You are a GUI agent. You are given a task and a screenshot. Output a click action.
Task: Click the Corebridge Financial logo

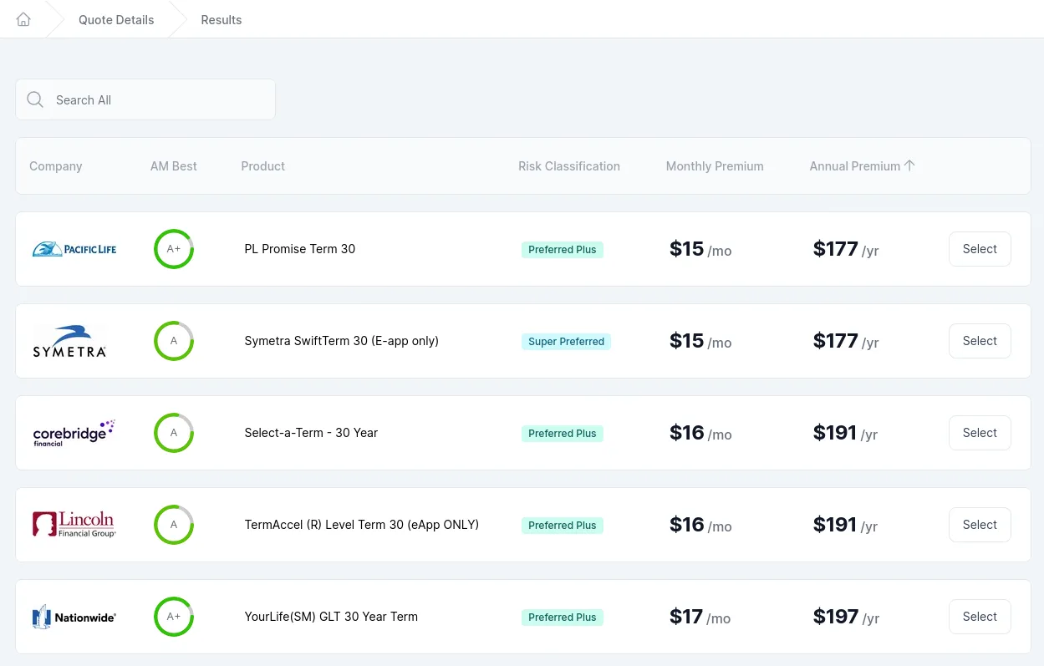click(x=74, y=433)
